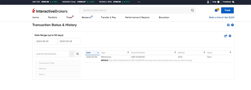The image size is (251, 90).
Task: Click the Feedback chat icon
Action: [233, 2]
